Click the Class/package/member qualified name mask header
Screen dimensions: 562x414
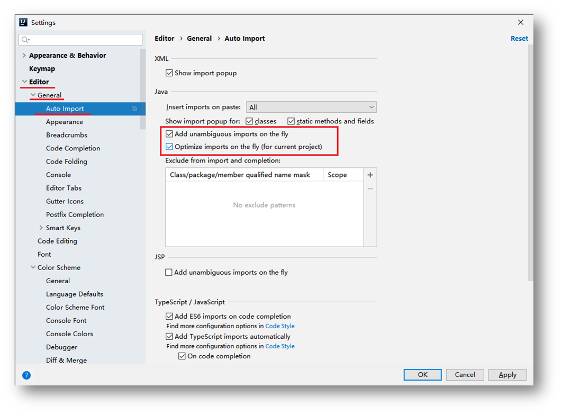coord(240,175)
